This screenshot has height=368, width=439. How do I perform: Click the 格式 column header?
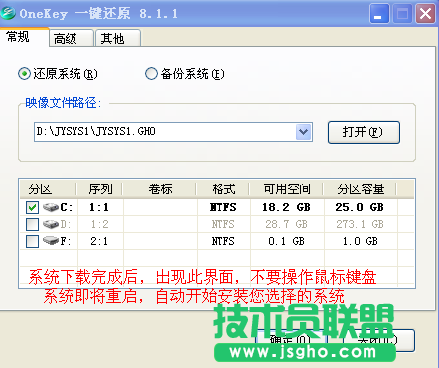tap(223, 189)
